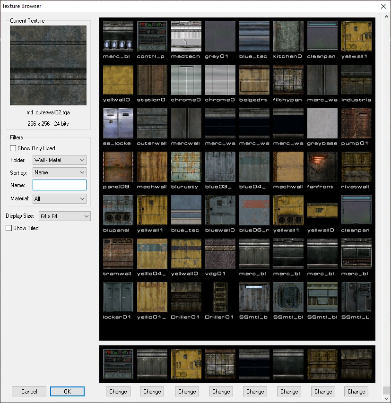391x403 pixels.
Task: Select the vdg01 texture thumbnail
Action: click(220, 254)
